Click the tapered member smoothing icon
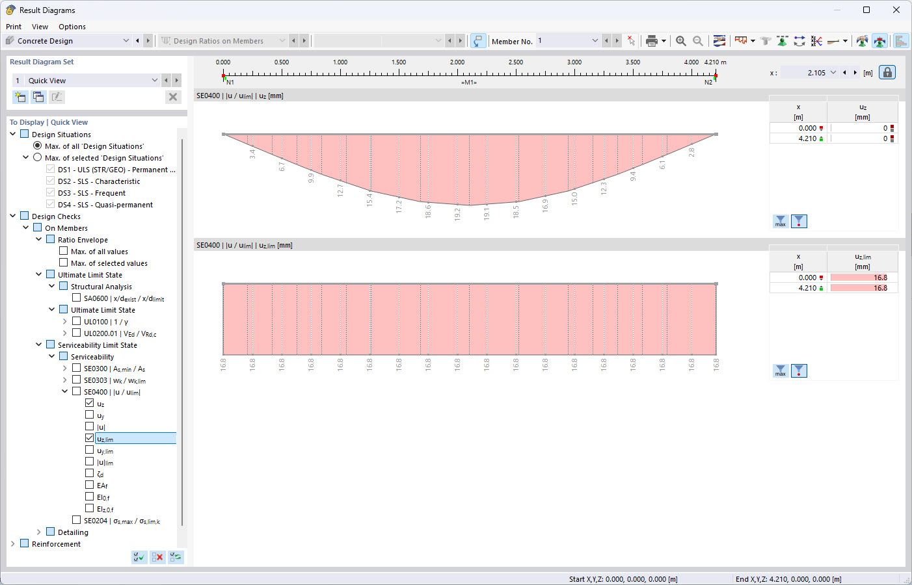The height and width of the screenshot is (585, 912). pos(833,41)
